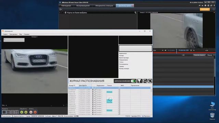Viewport: 219px width, 123px height.
Task: Click the first green processing play button
Action: tap(22, 112)
